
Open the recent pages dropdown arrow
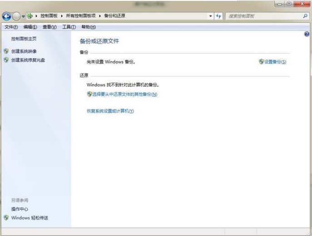(x=23, y=16)
